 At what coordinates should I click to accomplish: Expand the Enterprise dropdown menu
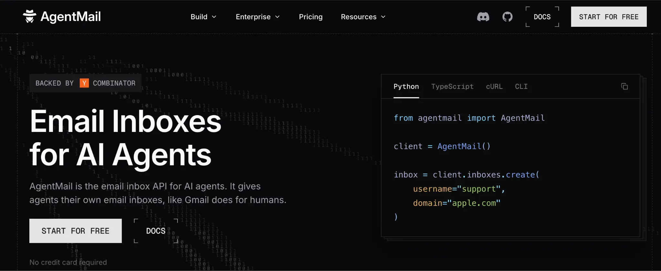click(x=258, y=17)
